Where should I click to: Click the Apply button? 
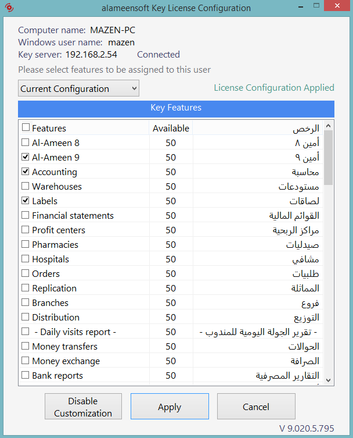pos(170,407)
